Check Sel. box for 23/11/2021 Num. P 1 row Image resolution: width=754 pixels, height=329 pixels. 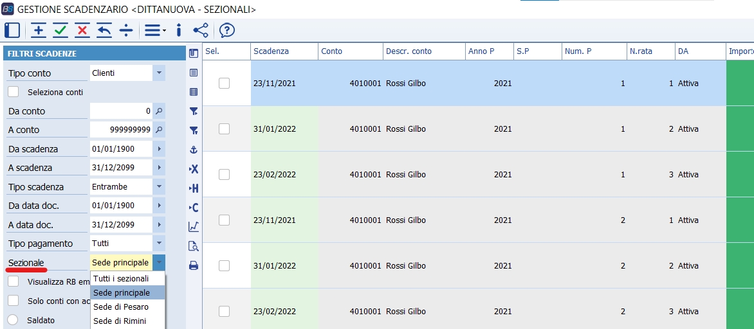point(224,83)
